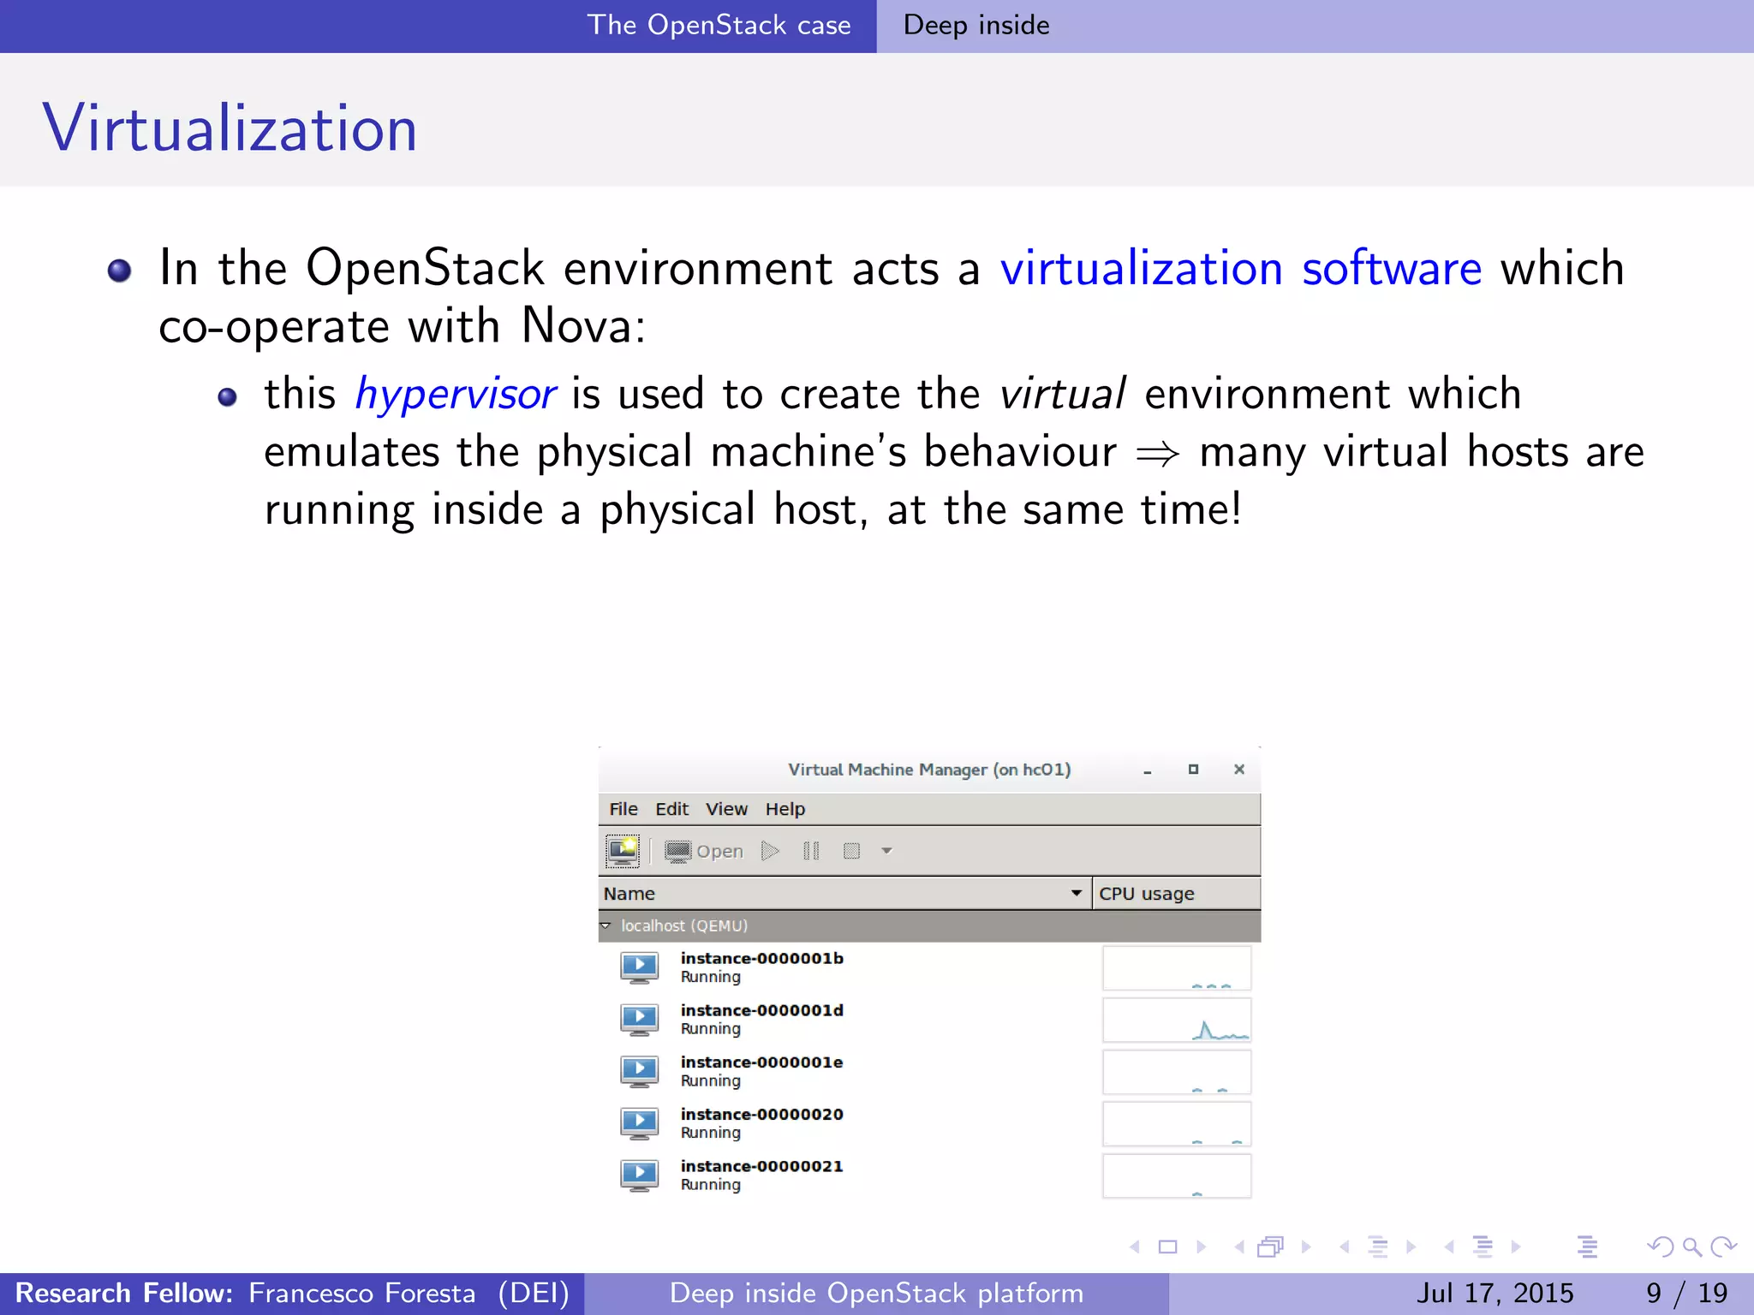1754x1315 pixels.
Task: Click the magnifier search navigation icon
Action: pos(1691,1247)
